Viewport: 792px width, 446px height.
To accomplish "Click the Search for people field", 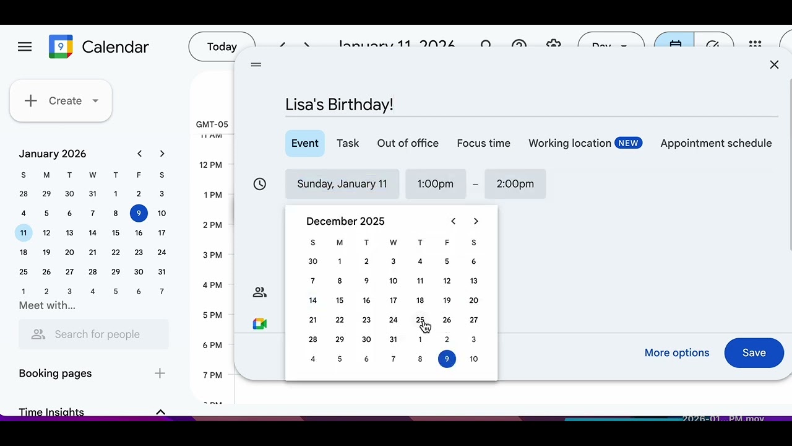I will tap(93, 334).
